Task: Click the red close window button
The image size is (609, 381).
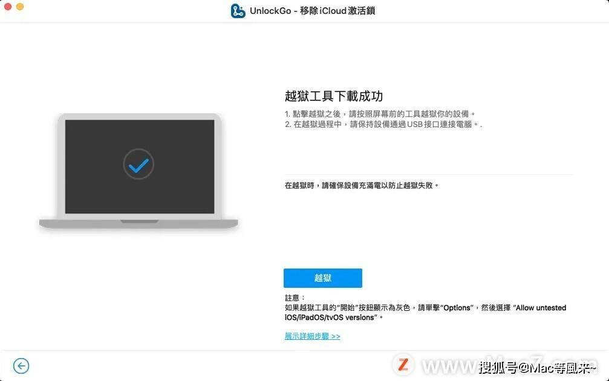Action: pyautogui.click(x=7, y=7)
